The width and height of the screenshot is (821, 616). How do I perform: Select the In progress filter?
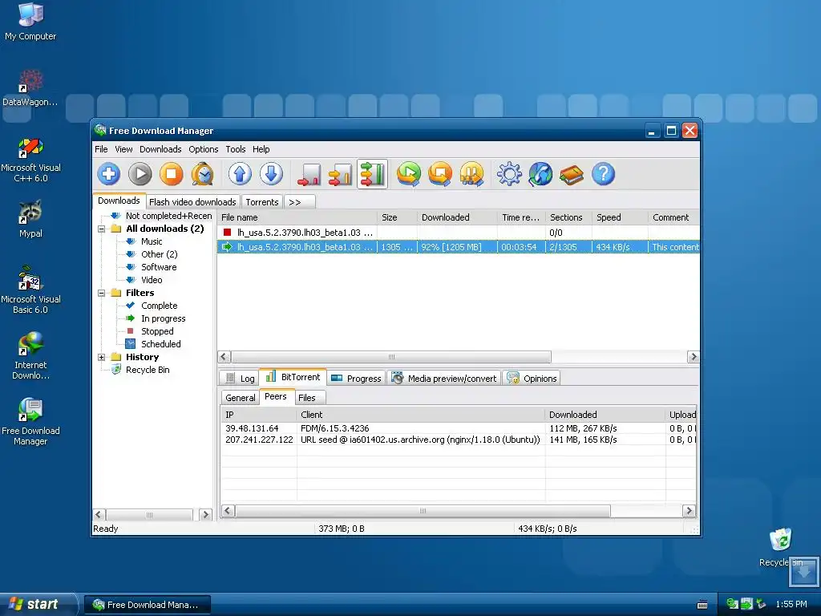(163, 318)
